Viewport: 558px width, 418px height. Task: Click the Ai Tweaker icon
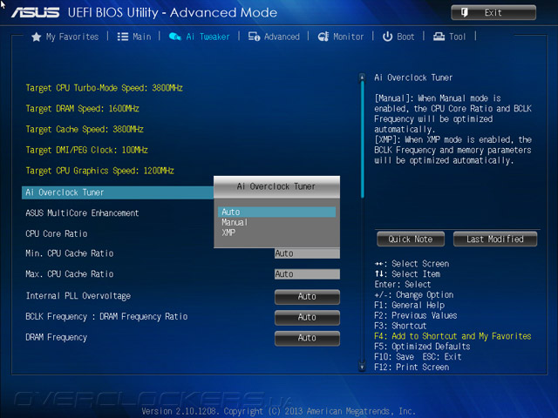(x=175, y=37)
